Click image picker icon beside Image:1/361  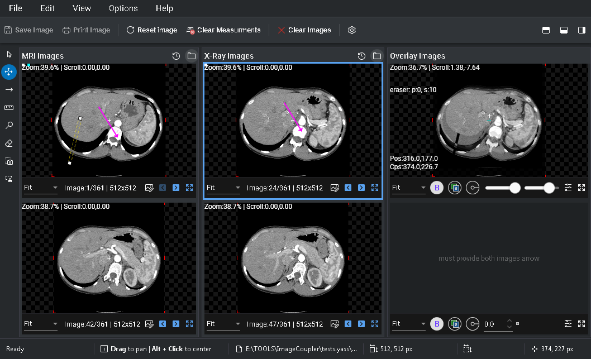(x=149, y=188)
